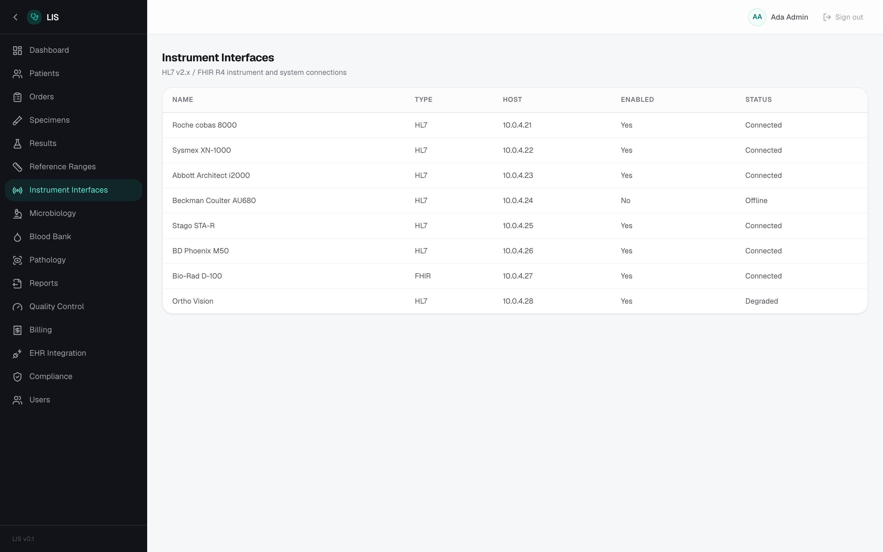Click the EHR Integration plug icon

point(17,353)
